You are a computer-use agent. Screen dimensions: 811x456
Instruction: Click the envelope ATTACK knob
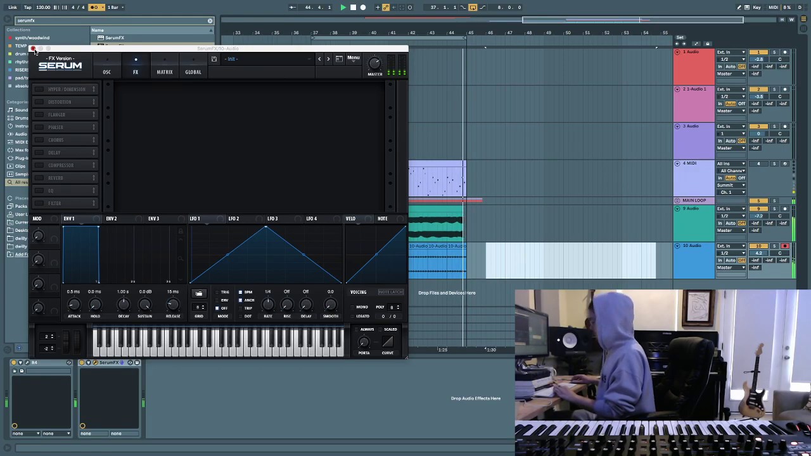click(74, 305)
